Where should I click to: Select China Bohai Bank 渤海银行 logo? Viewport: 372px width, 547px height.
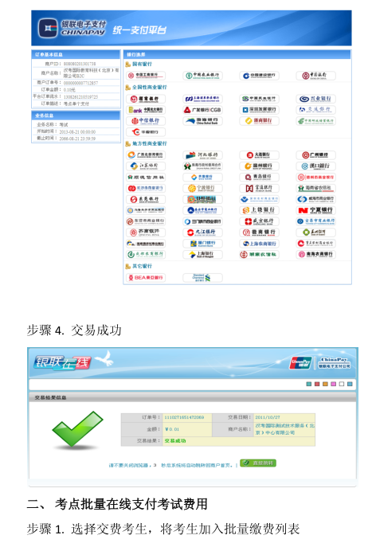[x=202, y=121]
